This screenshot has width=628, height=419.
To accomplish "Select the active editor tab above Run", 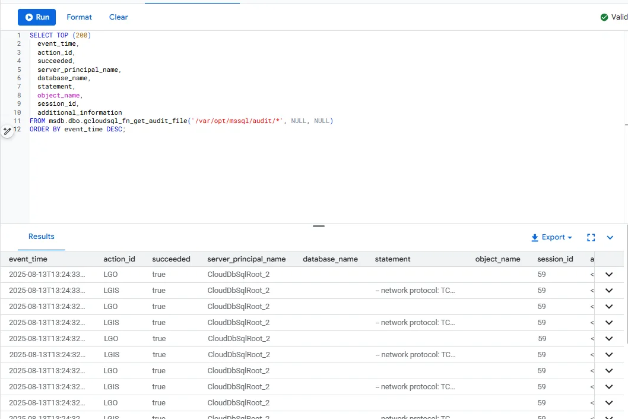I will [192, 2].
